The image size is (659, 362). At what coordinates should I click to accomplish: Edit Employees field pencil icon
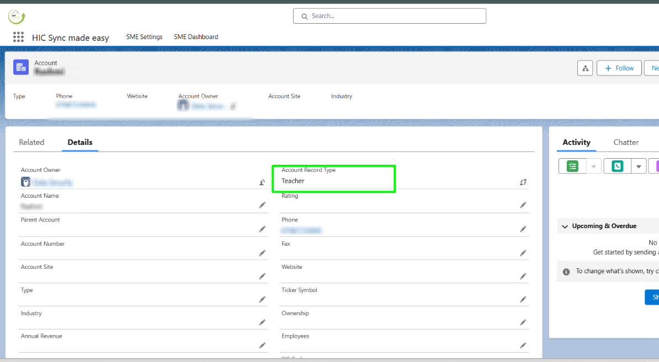coord(523,345)
